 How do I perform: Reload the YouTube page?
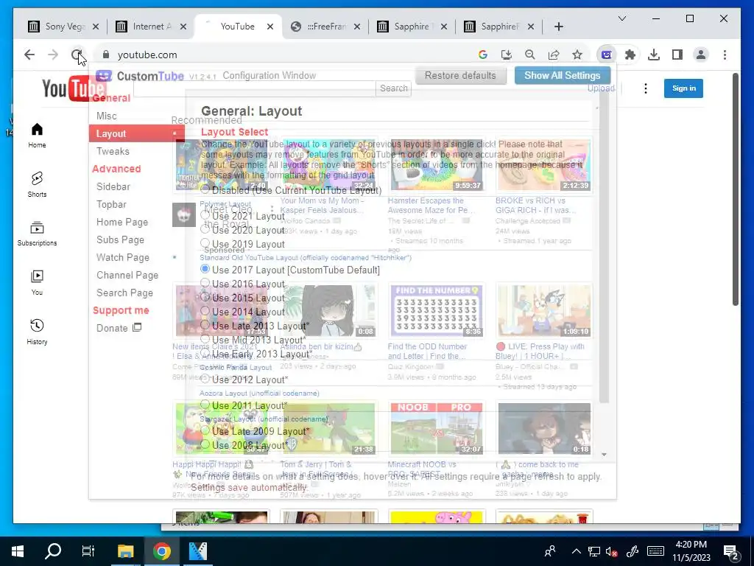[x=77, y=55]
